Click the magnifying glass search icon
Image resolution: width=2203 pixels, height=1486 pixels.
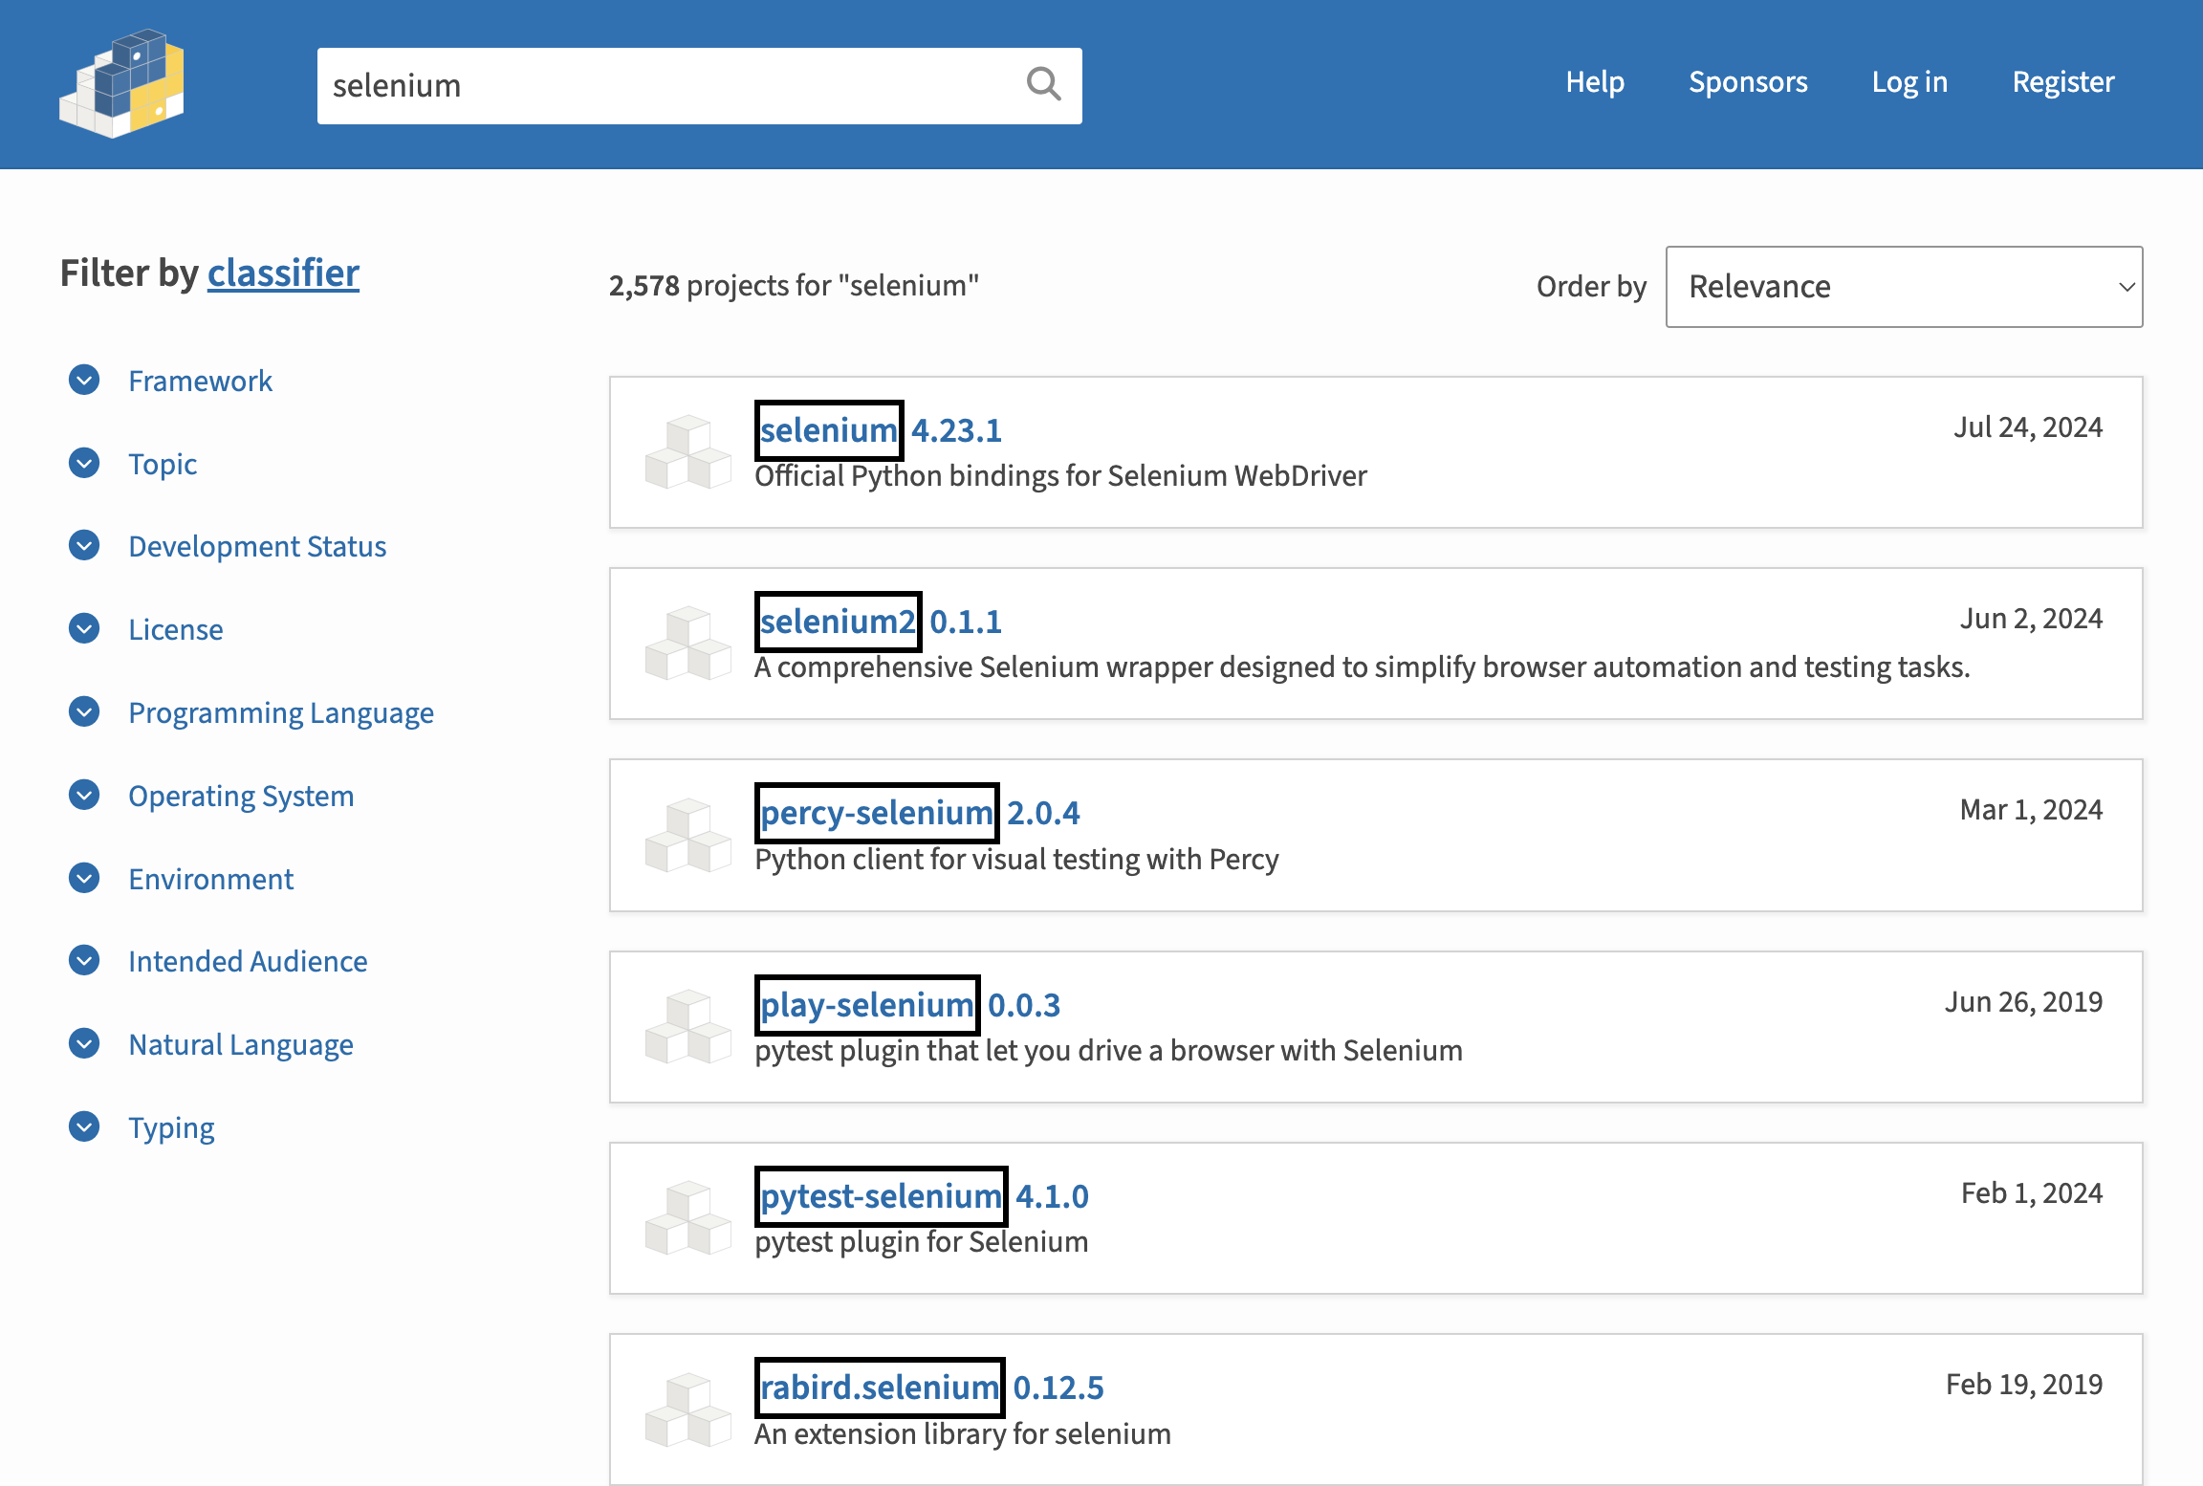1043,85
